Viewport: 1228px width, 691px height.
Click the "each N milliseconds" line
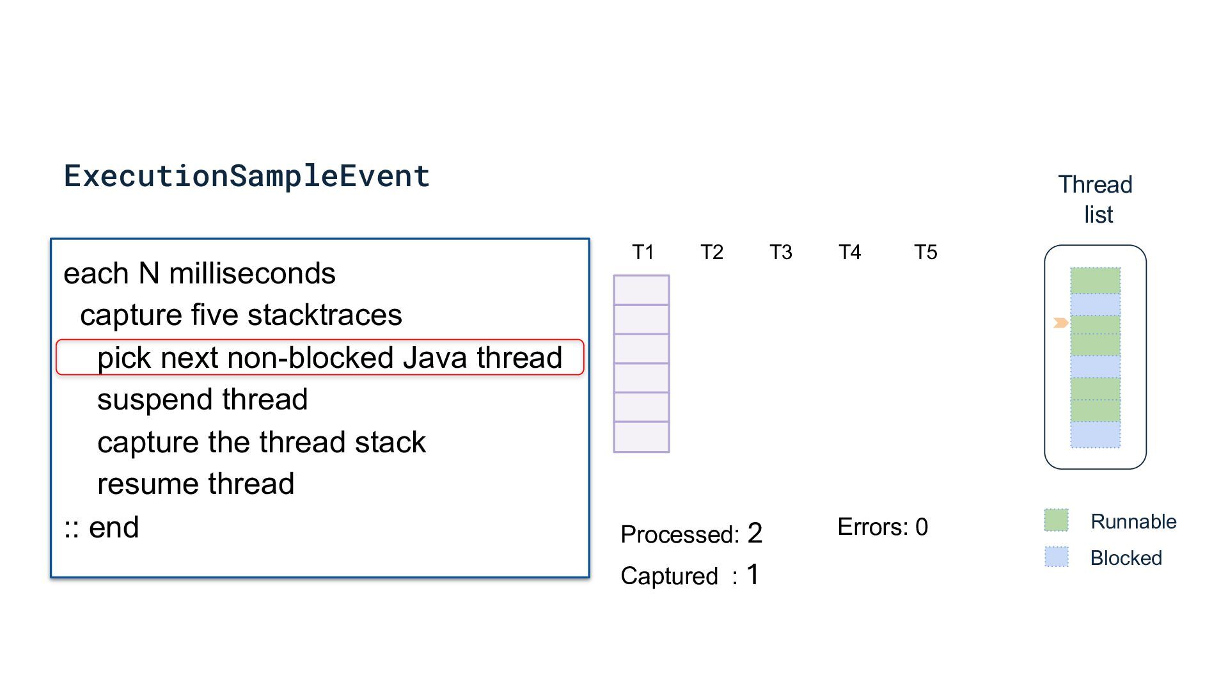[x=200, y=273]
